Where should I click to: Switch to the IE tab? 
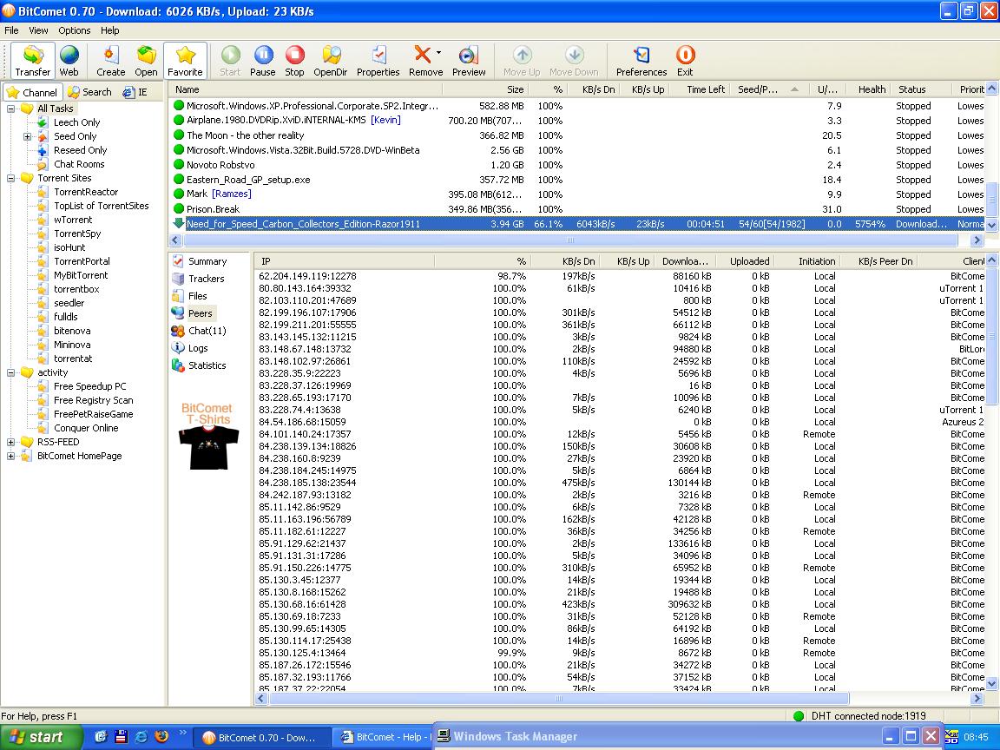click(x=135, y=92)
